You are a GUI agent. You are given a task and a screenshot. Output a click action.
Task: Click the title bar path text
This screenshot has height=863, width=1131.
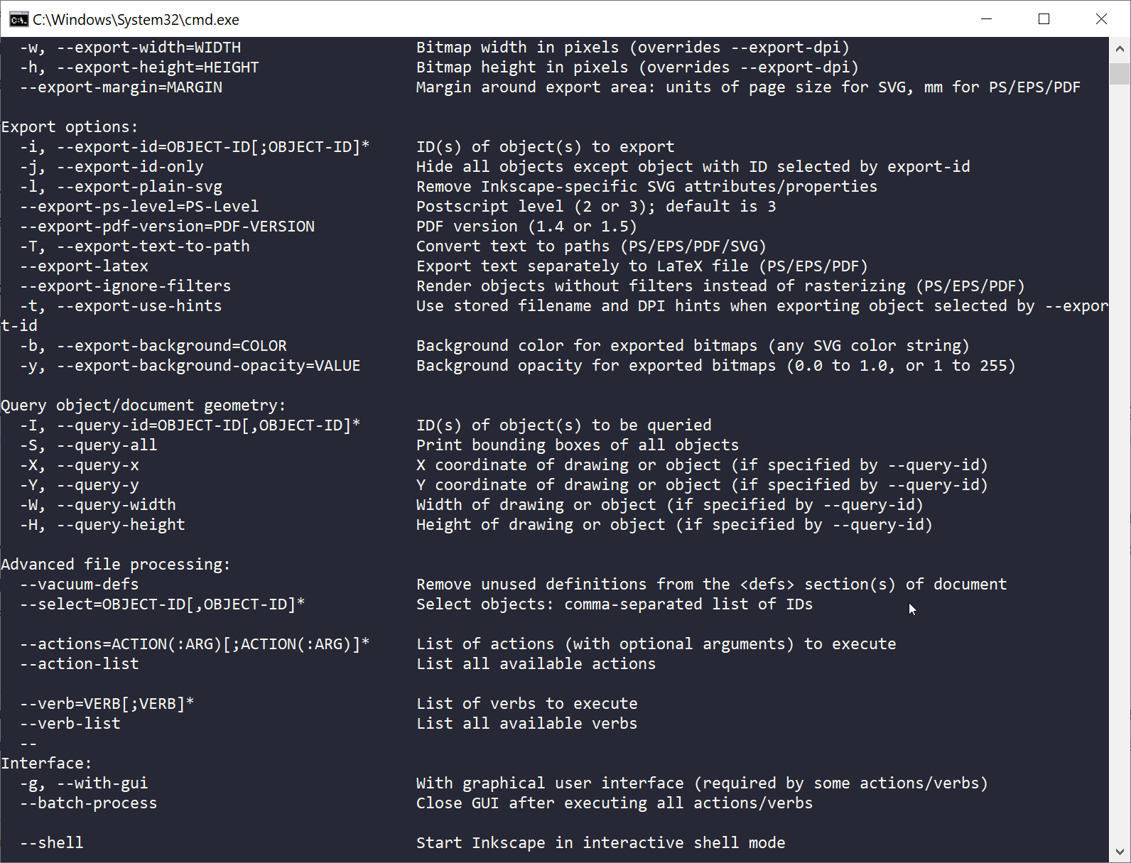(x=136, y=20)
